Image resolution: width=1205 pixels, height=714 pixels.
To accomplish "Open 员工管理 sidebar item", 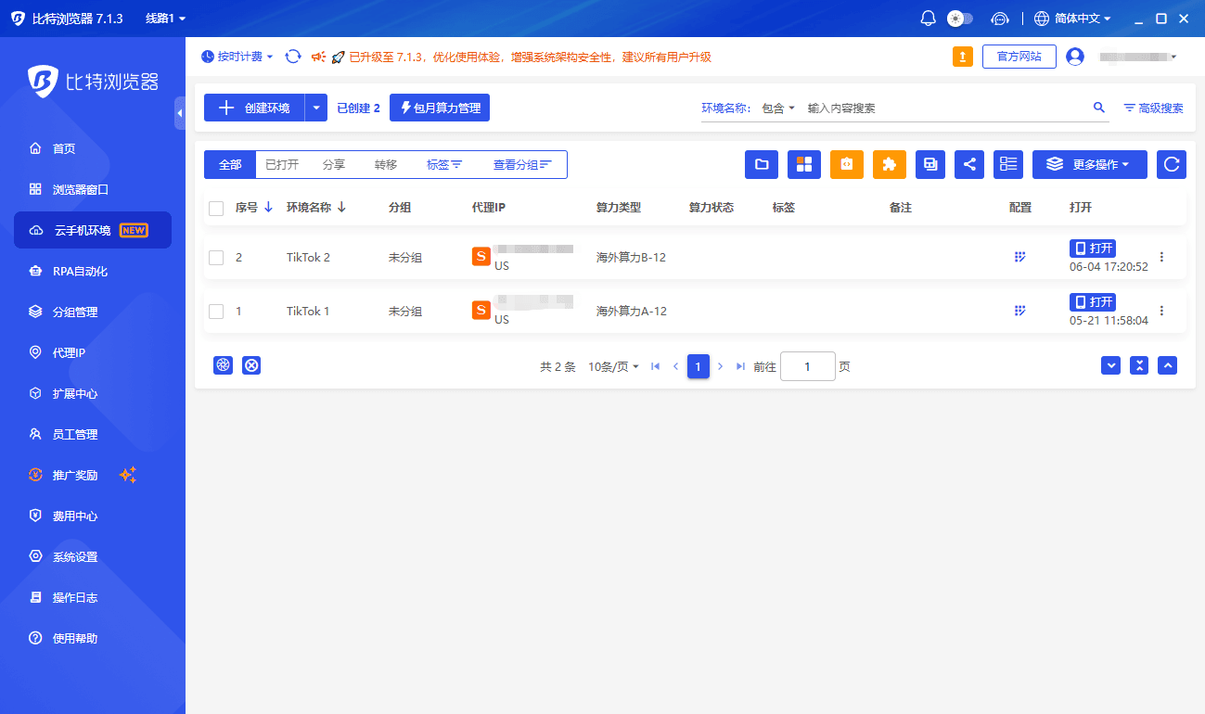I will [x=93, y=434].
